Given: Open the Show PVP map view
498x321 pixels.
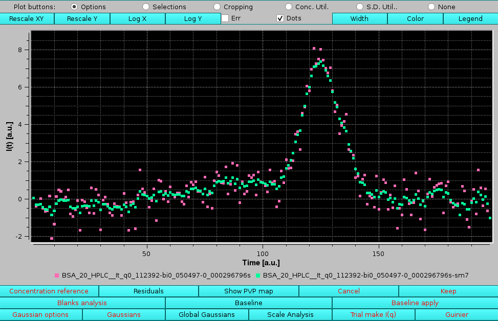Looking at the screenshot, I should coord(248,291).
